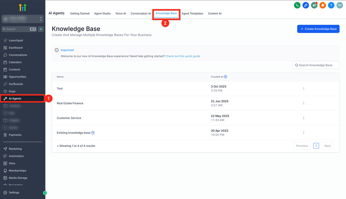Click the blue question mark help icon

(x=331, y=5)
